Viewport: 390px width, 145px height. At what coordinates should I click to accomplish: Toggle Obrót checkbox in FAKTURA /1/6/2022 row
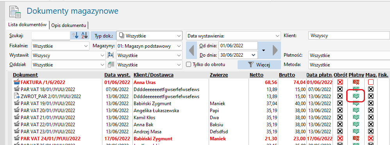340,82
